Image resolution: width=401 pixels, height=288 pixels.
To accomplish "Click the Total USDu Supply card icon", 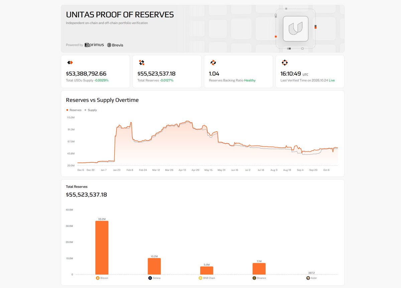I will 70,62.
